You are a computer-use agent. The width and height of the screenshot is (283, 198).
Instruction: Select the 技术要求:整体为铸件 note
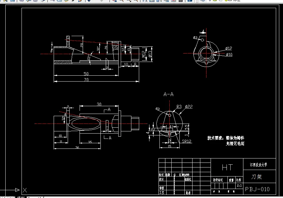[x=226, y=138]
